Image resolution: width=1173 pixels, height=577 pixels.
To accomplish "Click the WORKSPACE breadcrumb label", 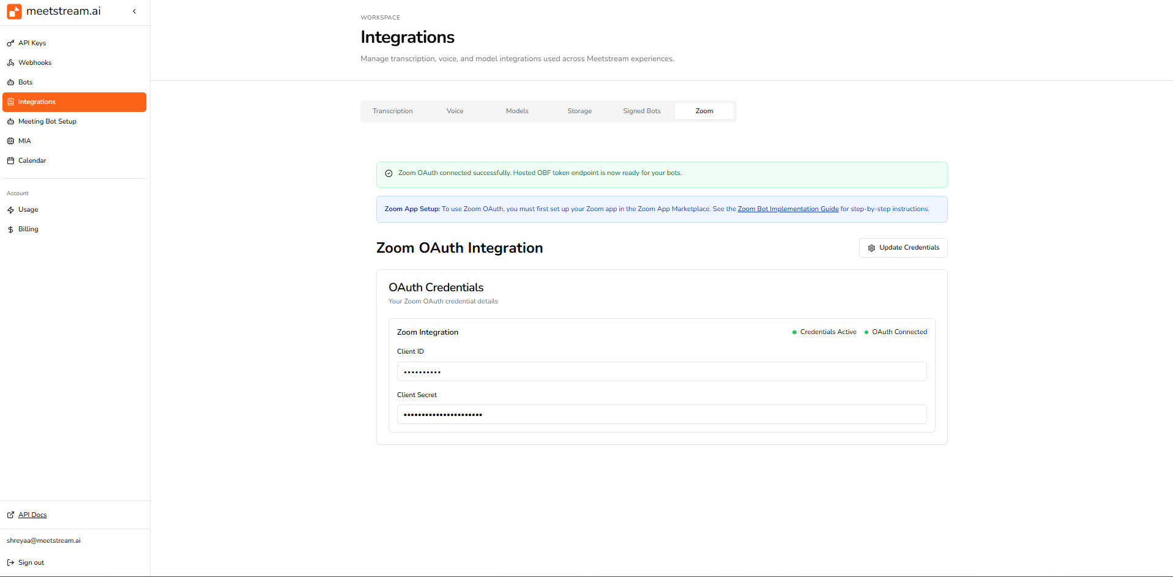I will coord(380,18).
